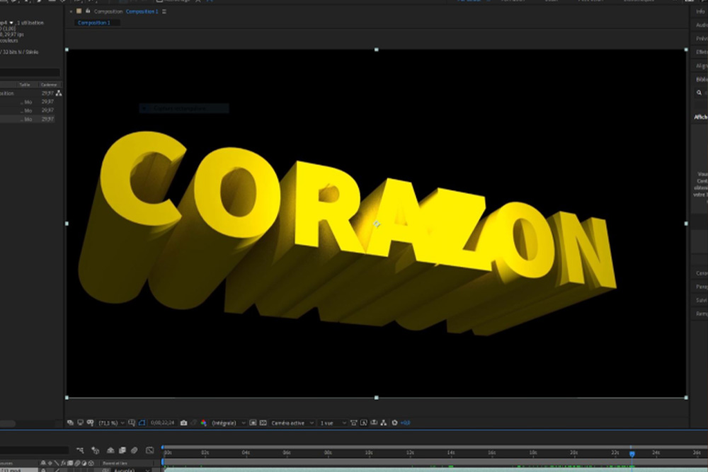Select the Composition 1 breadcrumb tab
The image size is (708, 472).
tap(93, 23)
